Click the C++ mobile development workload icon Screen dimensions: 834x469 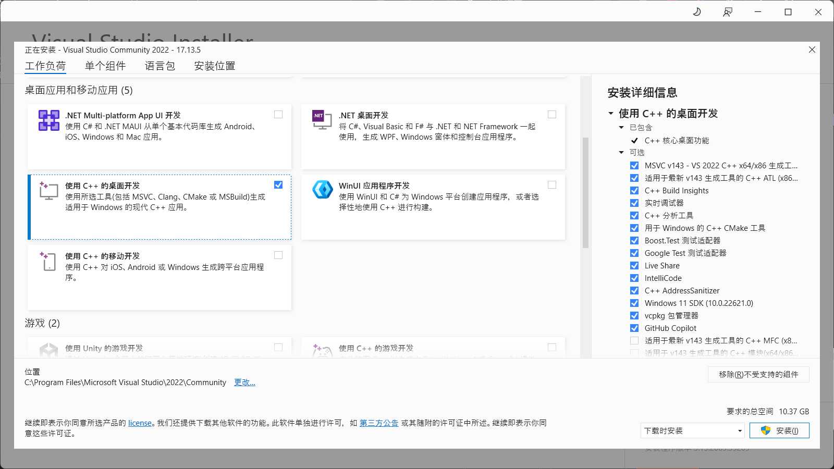tap(48, 261)
